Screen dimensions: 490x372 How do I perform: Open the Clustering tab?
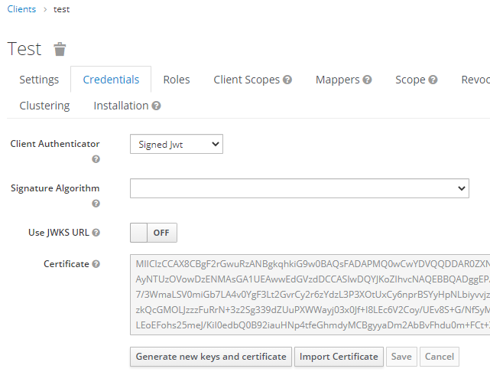coord(44,106)
